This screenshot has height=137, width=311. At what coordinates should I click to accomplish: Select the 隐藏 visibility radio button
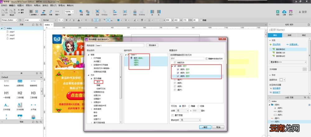189,106
